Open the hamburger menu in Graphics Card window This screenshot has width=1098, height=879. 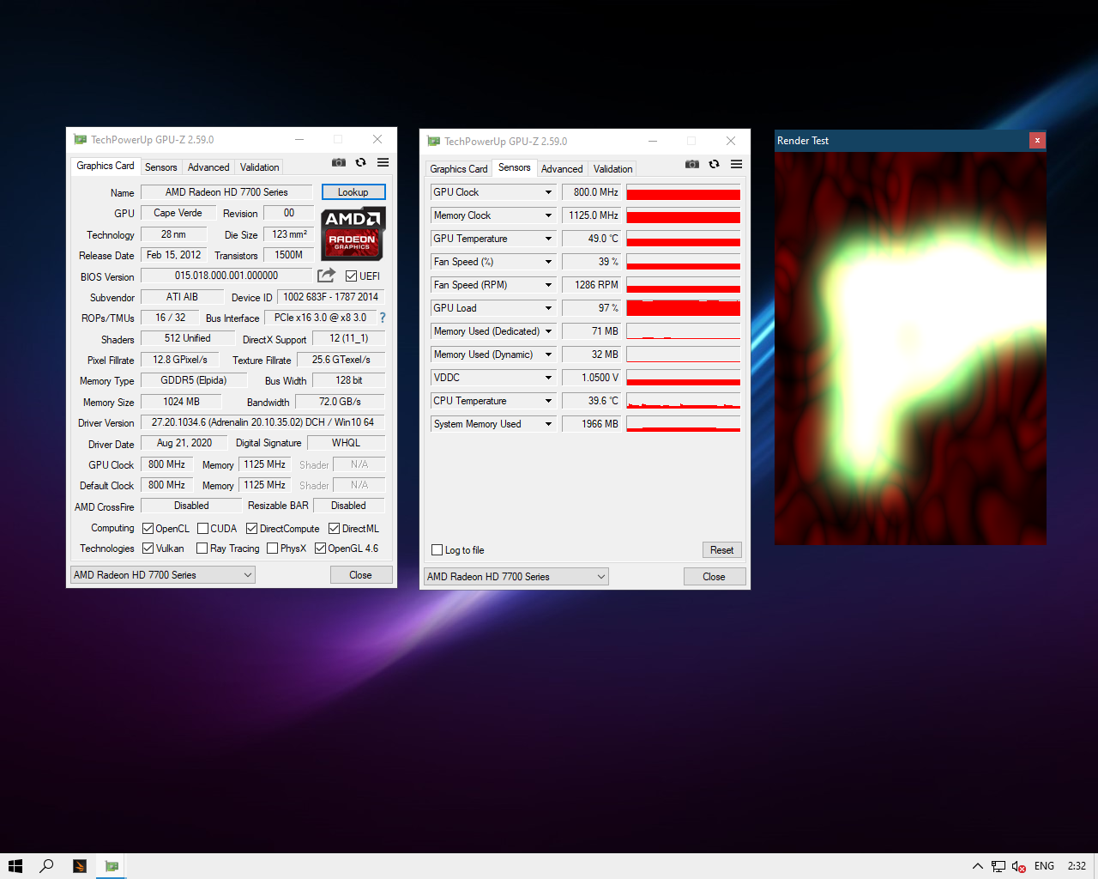click(x=383, y=162)
